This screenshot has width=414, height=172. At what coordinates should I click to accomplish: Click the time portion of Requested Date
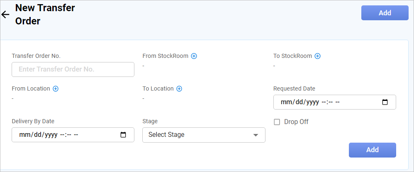[x=331, y=102]
